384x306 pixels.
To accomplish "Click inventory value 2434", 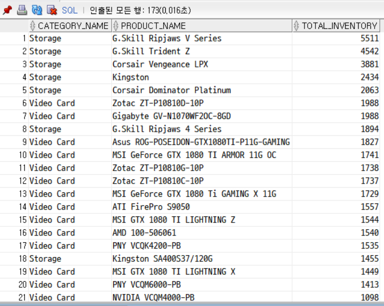I will tap(369, 77).
